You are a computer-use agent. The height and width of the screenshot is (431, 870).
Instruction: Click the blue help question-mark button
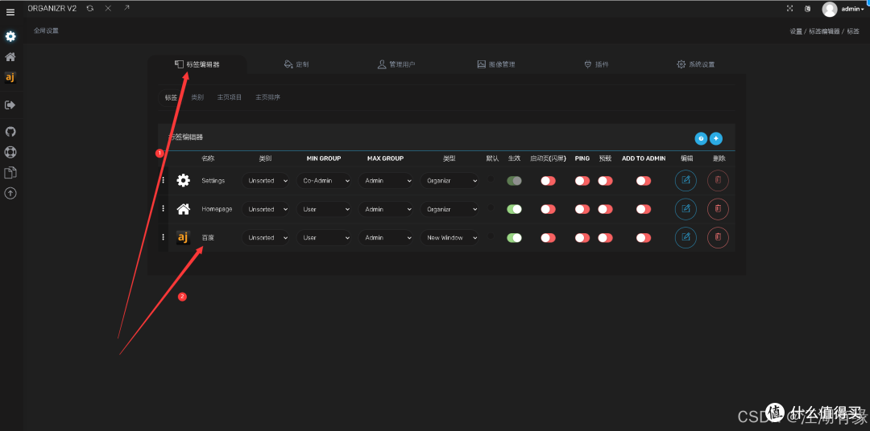click(701, 138)
